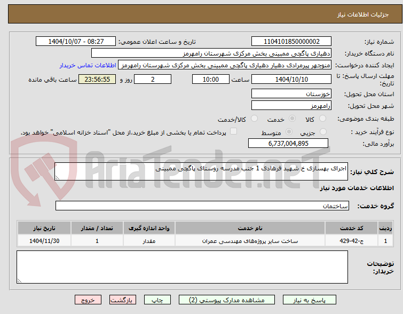Screen dimensions: 403x314
Task: Click the واحد اندازه گیری column header
Action: pos(149,228)
